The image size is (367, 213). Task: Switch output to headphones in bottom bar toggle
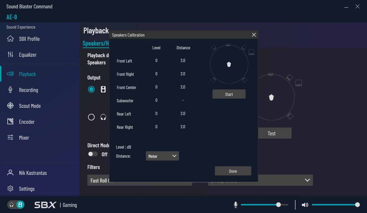pyautogui.click(x=11, y=205)
